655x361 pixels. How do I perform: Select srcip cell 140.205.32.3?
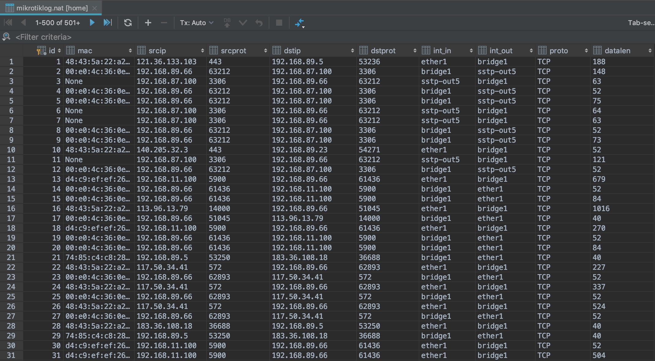pos(170,150)
